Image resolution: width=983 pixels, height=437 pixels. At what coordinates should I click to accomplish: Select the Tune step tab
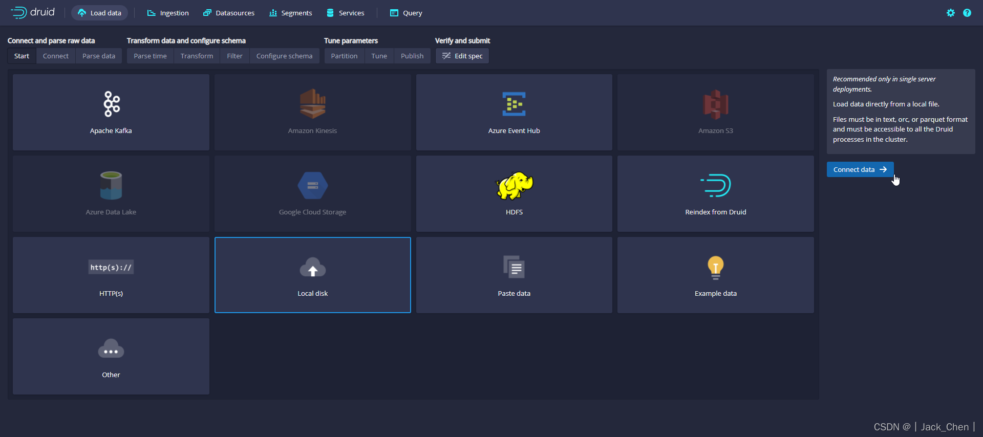pos(379,56)
